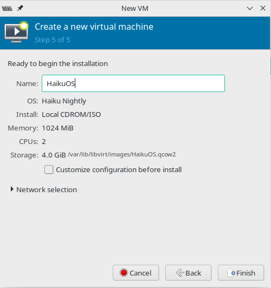Click the 'Customize configuration before install' label

point(119,170)
